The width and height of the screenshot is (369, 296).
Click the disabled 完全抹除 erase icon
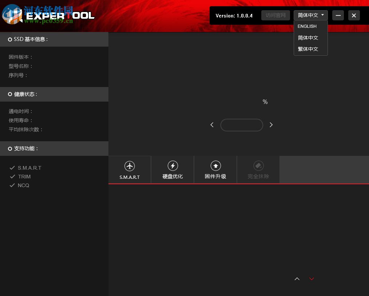coord(258,166)
